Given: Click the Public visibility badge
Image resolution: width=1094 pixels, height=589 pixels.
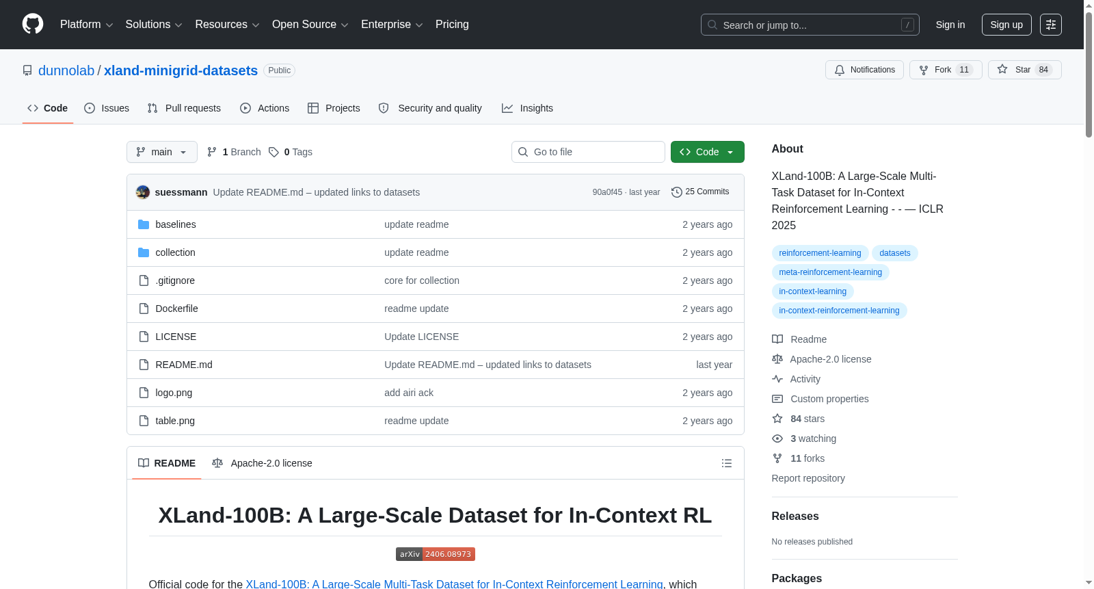Looking at the screenshot, I should [279, 70].
